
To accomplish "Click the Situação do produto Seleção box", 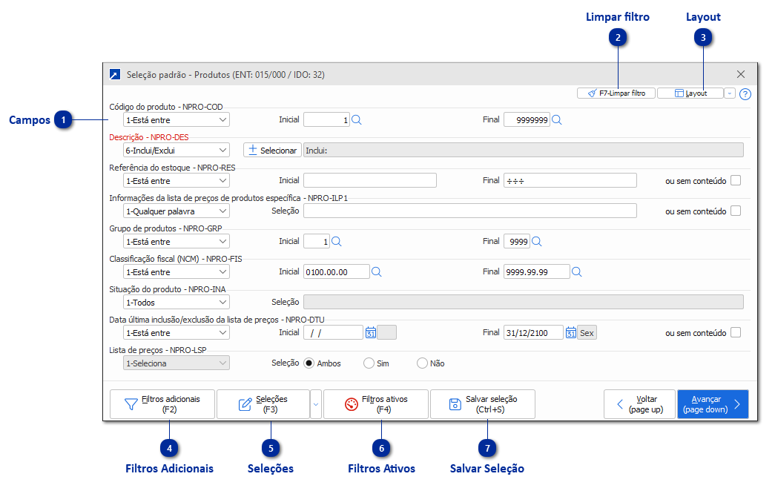I will pyautogui.click(x=524, y=303).
